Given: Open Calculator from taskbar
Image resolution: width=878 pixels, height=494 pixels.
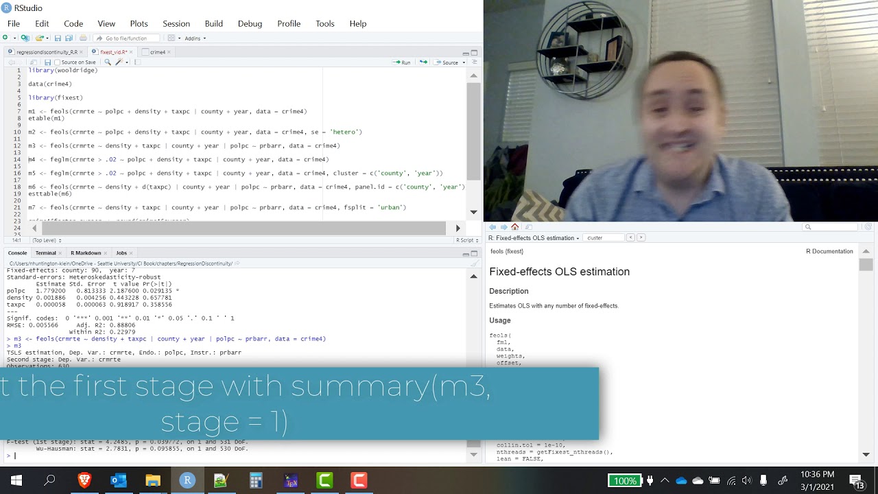Looking at the screenshot, I should (256, 480).
